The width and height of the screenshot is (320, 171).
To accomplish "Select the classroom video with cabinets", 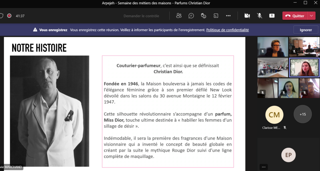I will 304,47.
